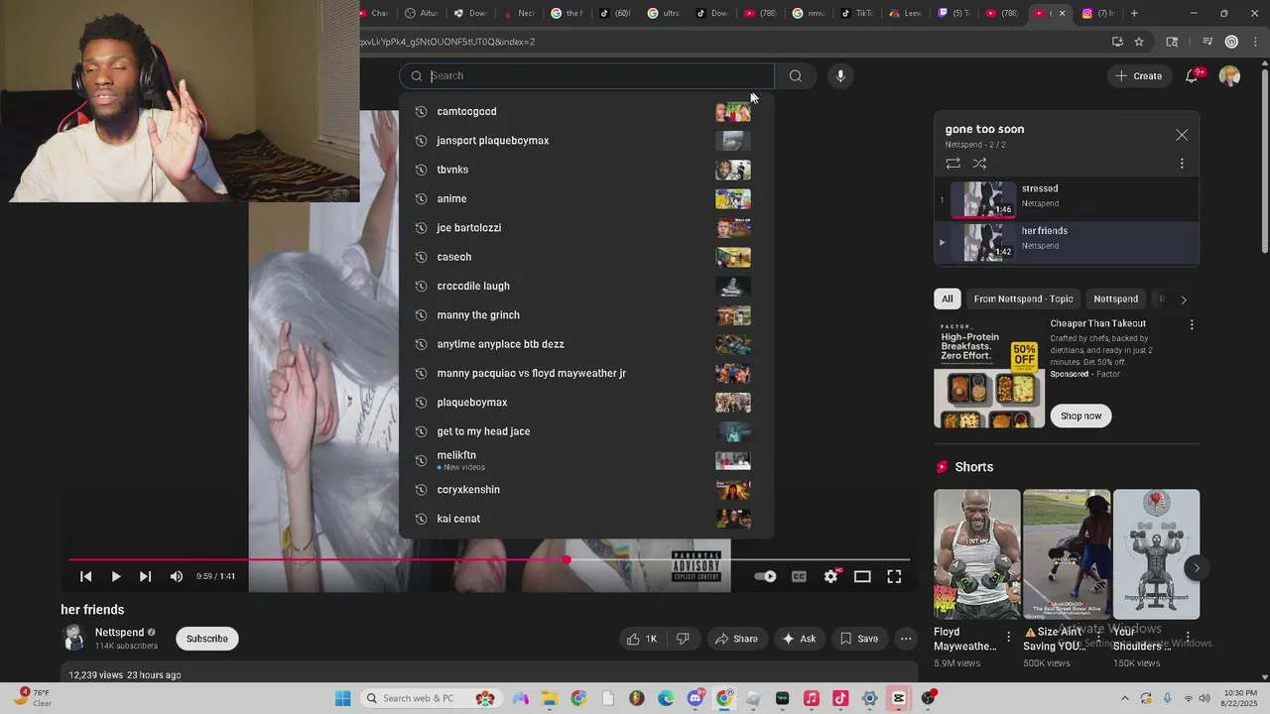
Task: Subscribe to Nettspend channel
Action: pos(207,639)
